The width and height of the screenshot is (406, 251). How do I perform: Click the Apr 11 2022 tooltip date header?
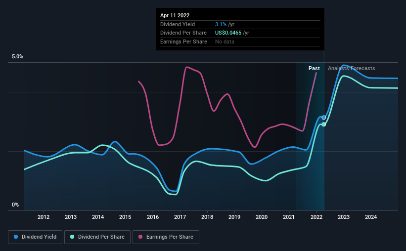coord(175,15)
